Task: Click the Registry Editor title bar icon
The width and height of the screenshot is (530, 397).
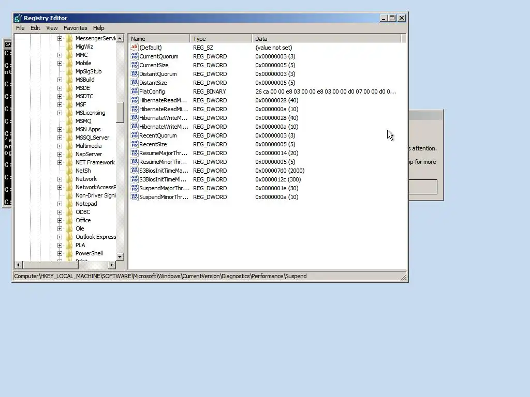Action: tap(18, 18)
